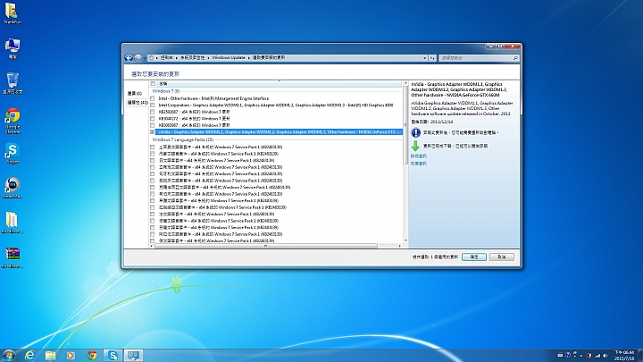Open the zipped folder desktop icon above WinRAR
The height and width of the screenshot is (362, 643).
point(13,223)
